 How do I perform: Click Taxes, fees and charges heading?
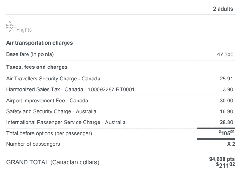(37, 67)
